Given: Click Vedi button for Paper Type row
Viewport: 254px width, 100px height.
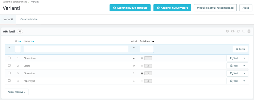Looking at the screenshot, I should (234, 81).
